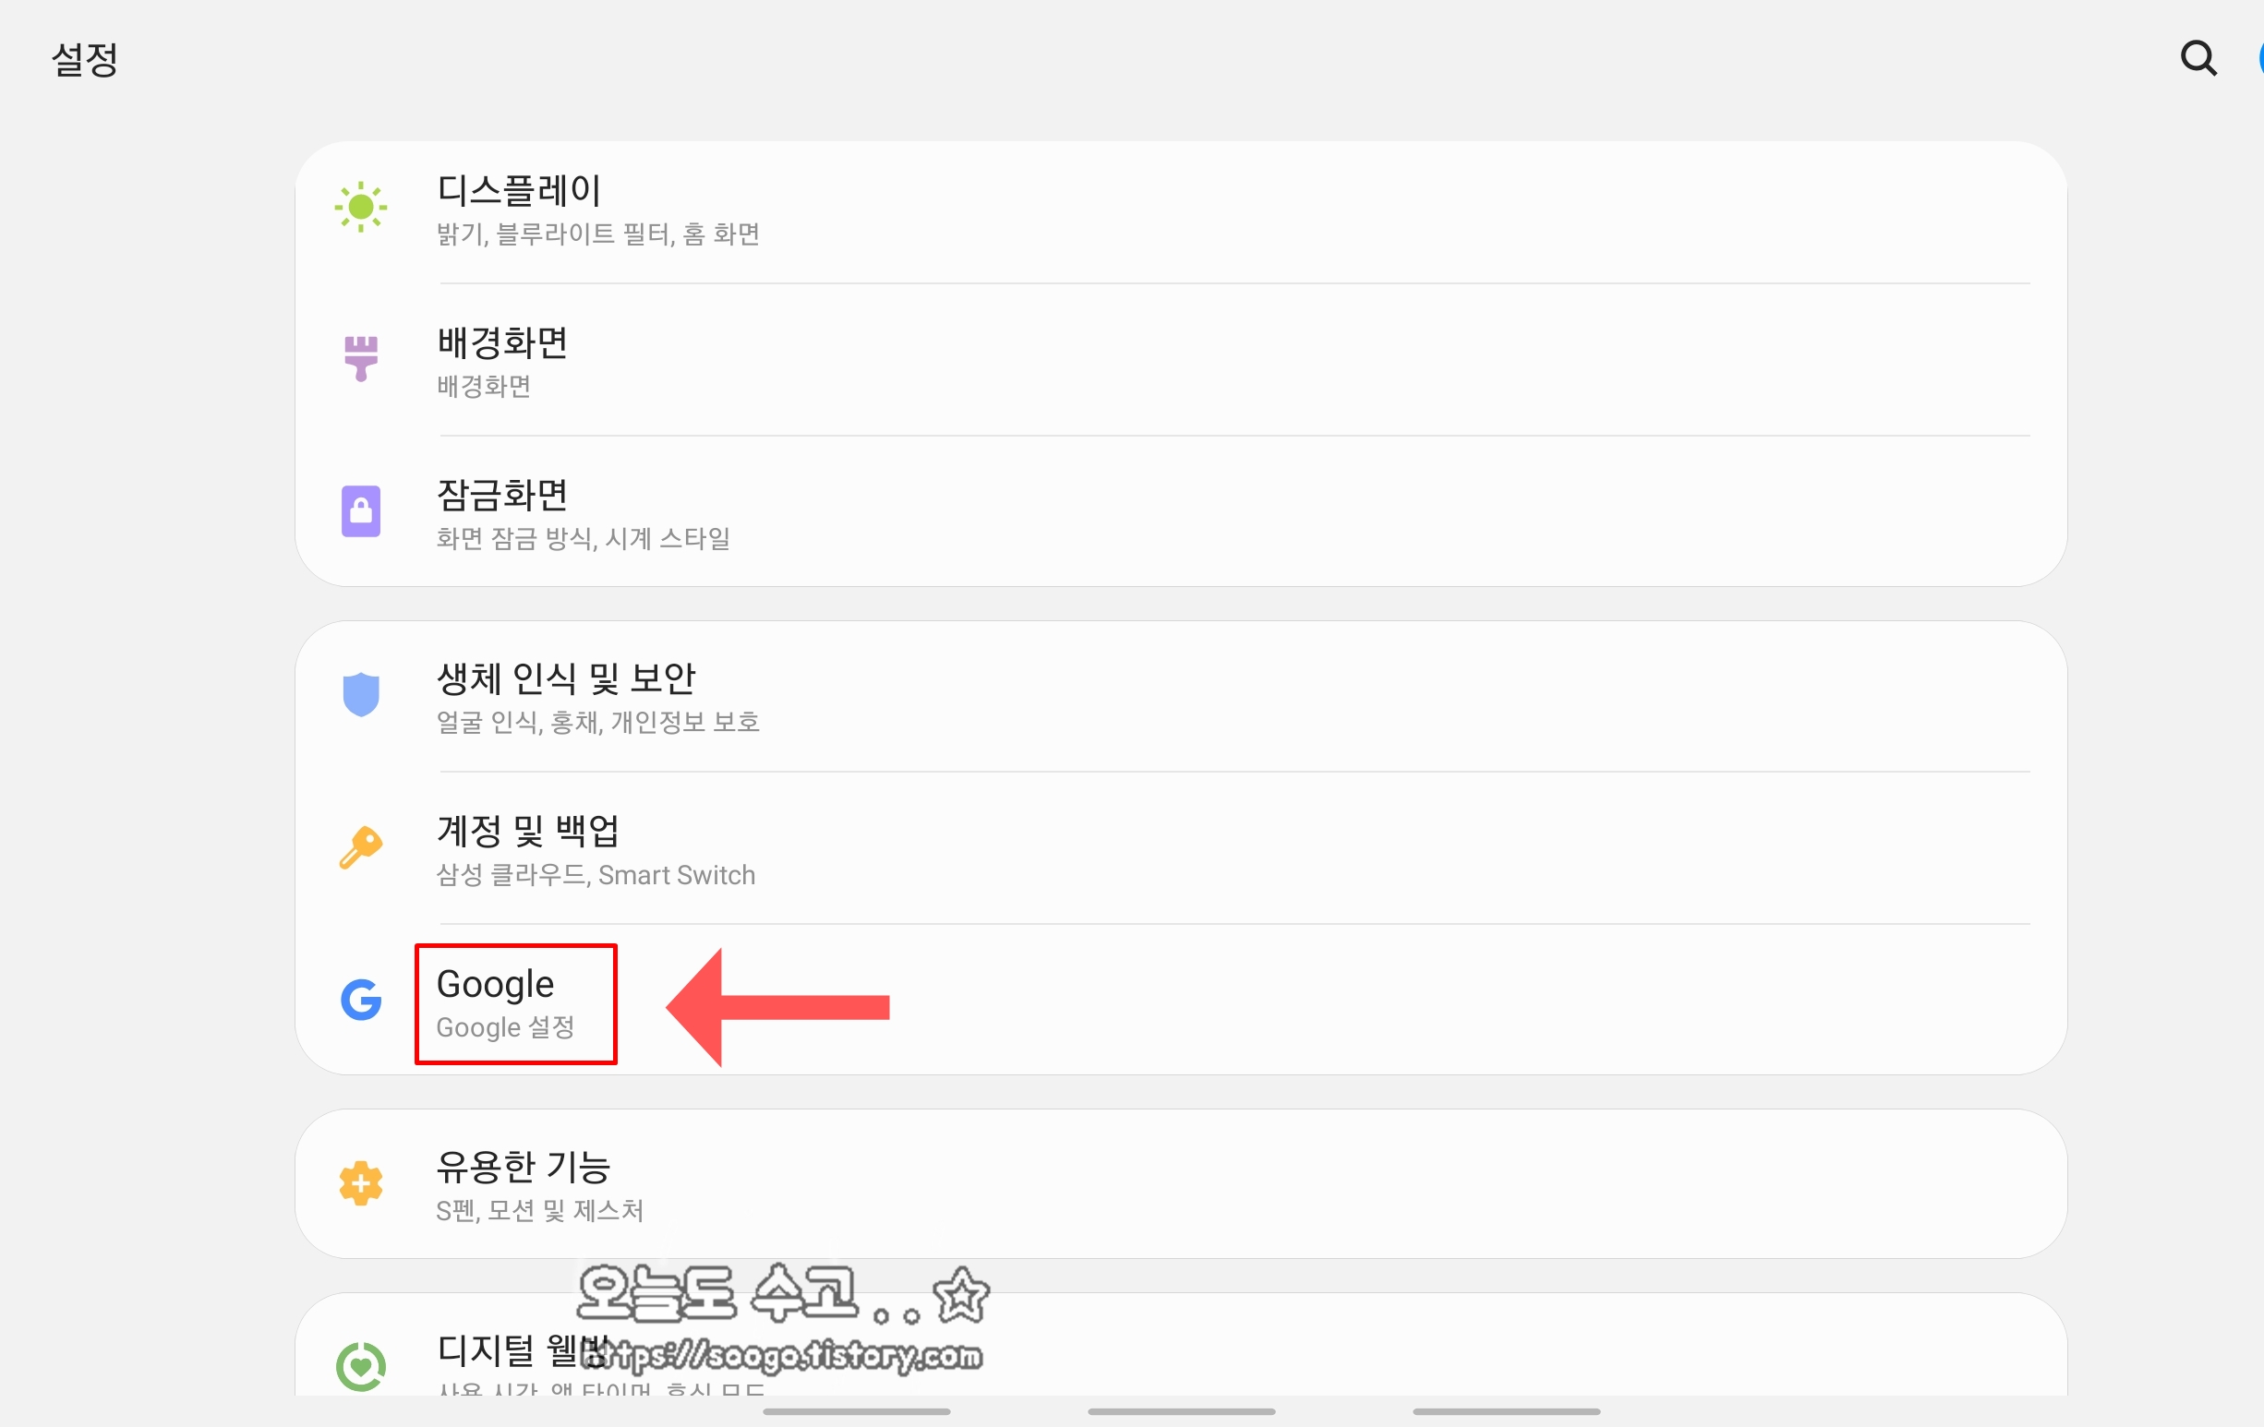Tap the orange gear-plus advanced features icon
Image resolution: width=2264 pixels, height=1427 pixels.
(x=360, y=1183)
